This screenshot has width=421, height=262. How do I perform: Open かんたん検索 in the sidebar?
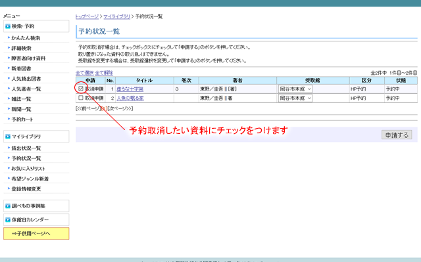(26, 38)
